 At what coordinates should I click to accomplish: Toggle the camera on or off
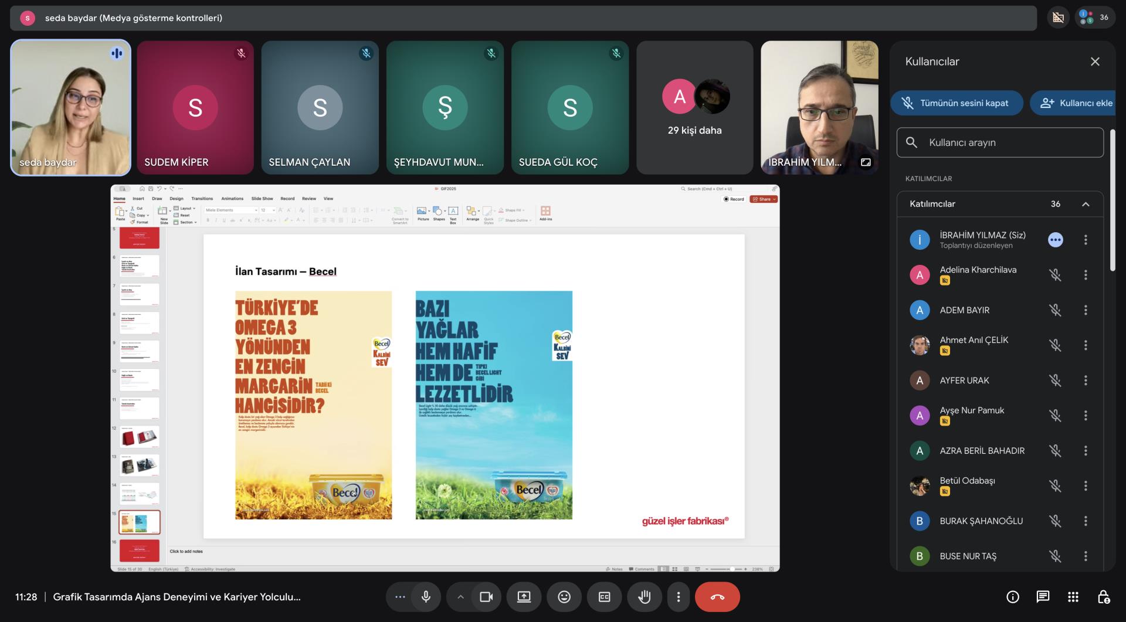[486, 597]
